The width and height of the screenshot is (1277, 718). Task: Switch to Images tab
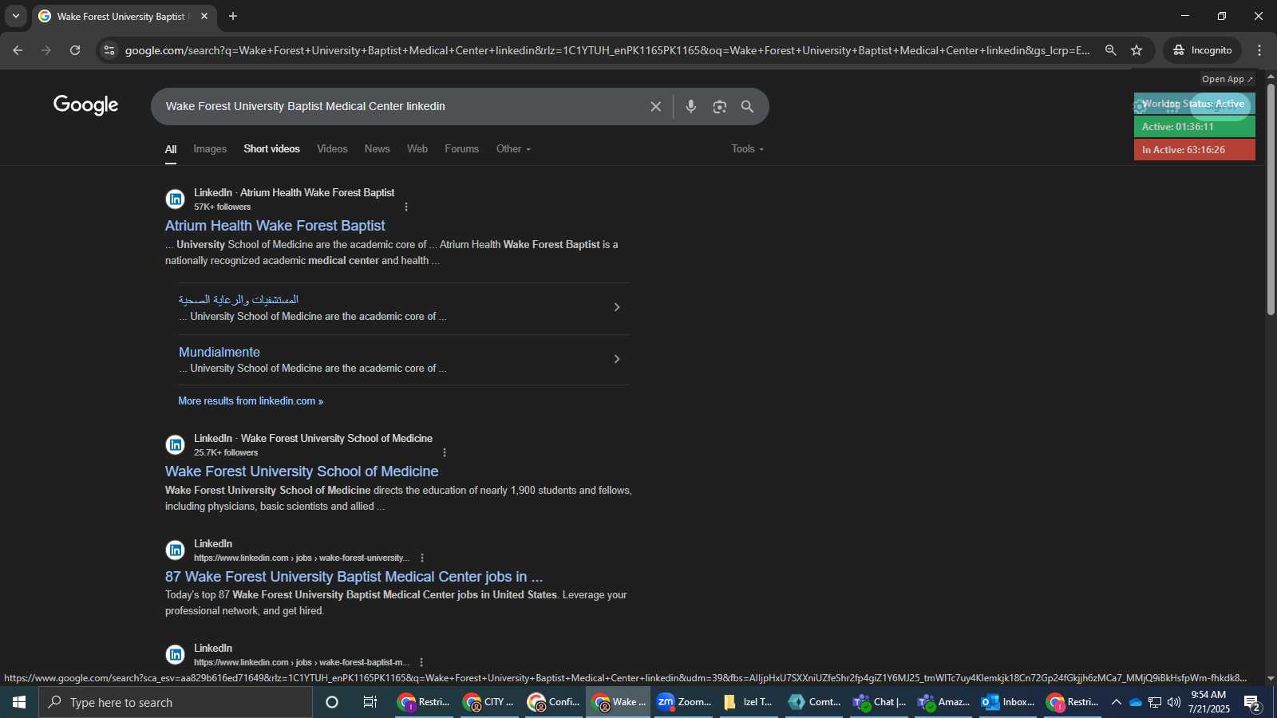pos(210,149)
